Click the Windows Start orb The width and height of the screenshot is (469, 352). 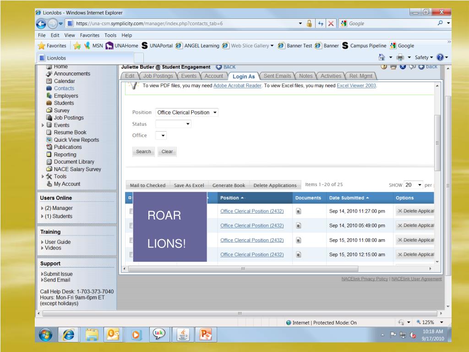(45, 335)
